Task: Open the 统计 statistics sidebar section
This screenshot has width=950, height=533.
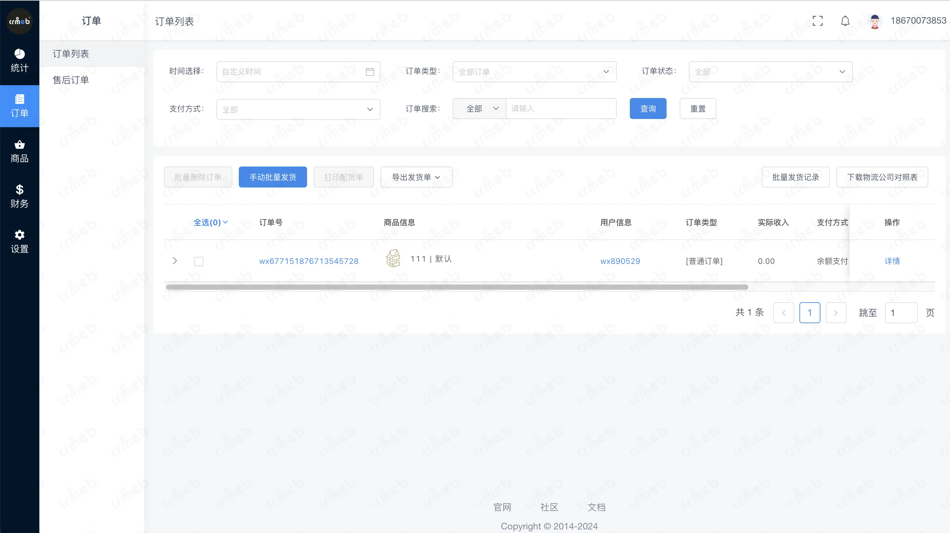Action: point(20,61)
